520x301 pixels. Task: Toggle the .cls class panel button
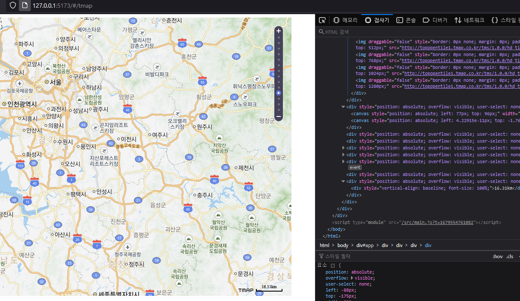[x=510, y=256]
